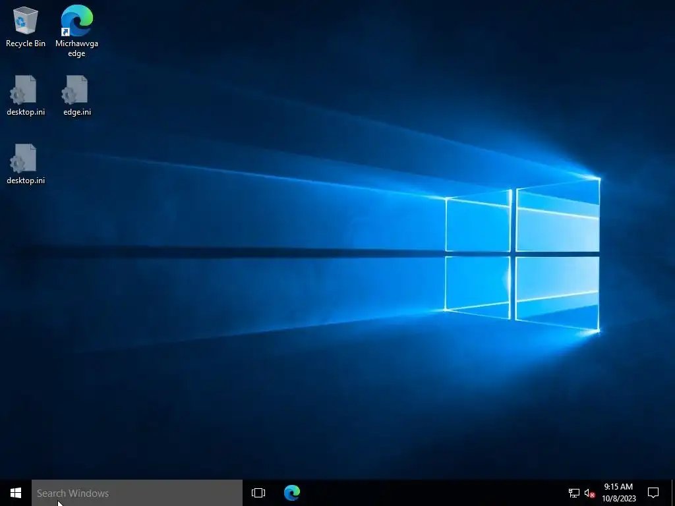This screenshot has height=506, width=675.
Task: Click the "Micrhawvga edge" label text
Action: 76,48
